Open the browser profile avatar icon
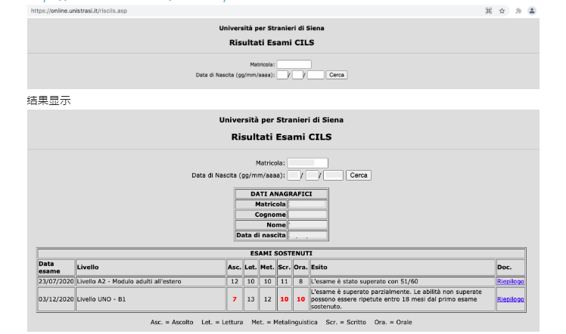 click(532, 11)
